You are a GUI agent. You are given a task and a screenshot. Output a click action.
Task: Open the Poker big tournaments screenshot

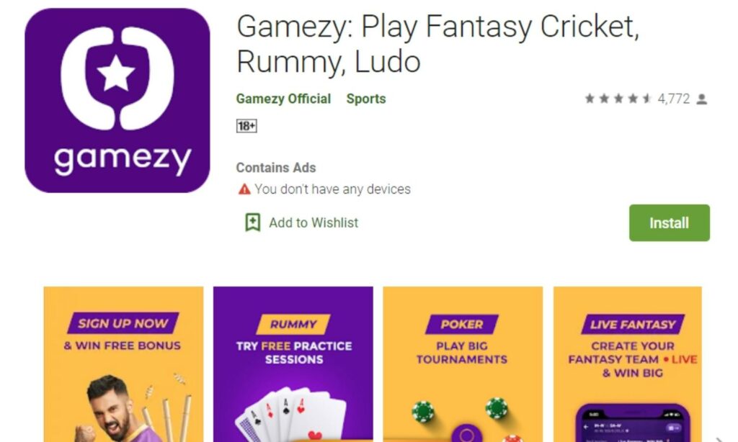(x=463, y=364)
